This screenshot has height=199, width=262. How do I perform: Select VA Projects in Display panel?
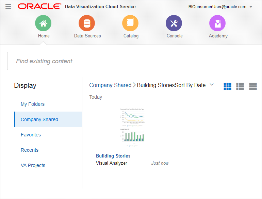click(33, 165)
